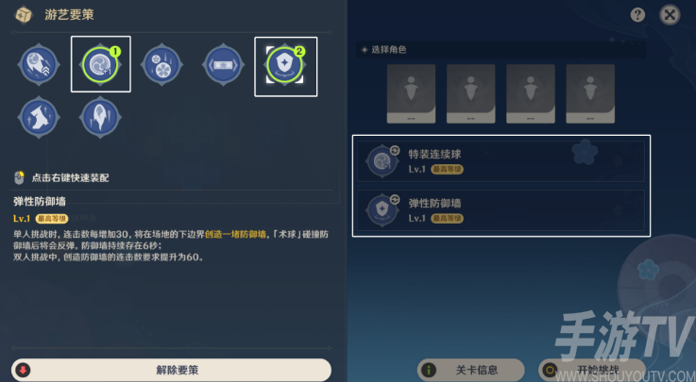Click the swap icon on 弹性防御墙
This screenshot has width=696, height=382.
pyautogui.click(x=395, y=200)
